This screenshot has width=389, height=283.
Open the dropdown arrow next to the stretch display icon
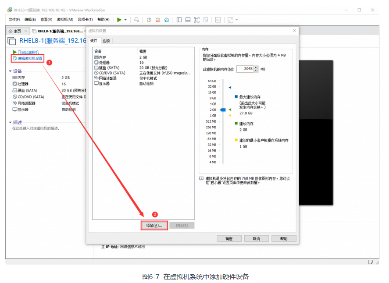[237, 20]
